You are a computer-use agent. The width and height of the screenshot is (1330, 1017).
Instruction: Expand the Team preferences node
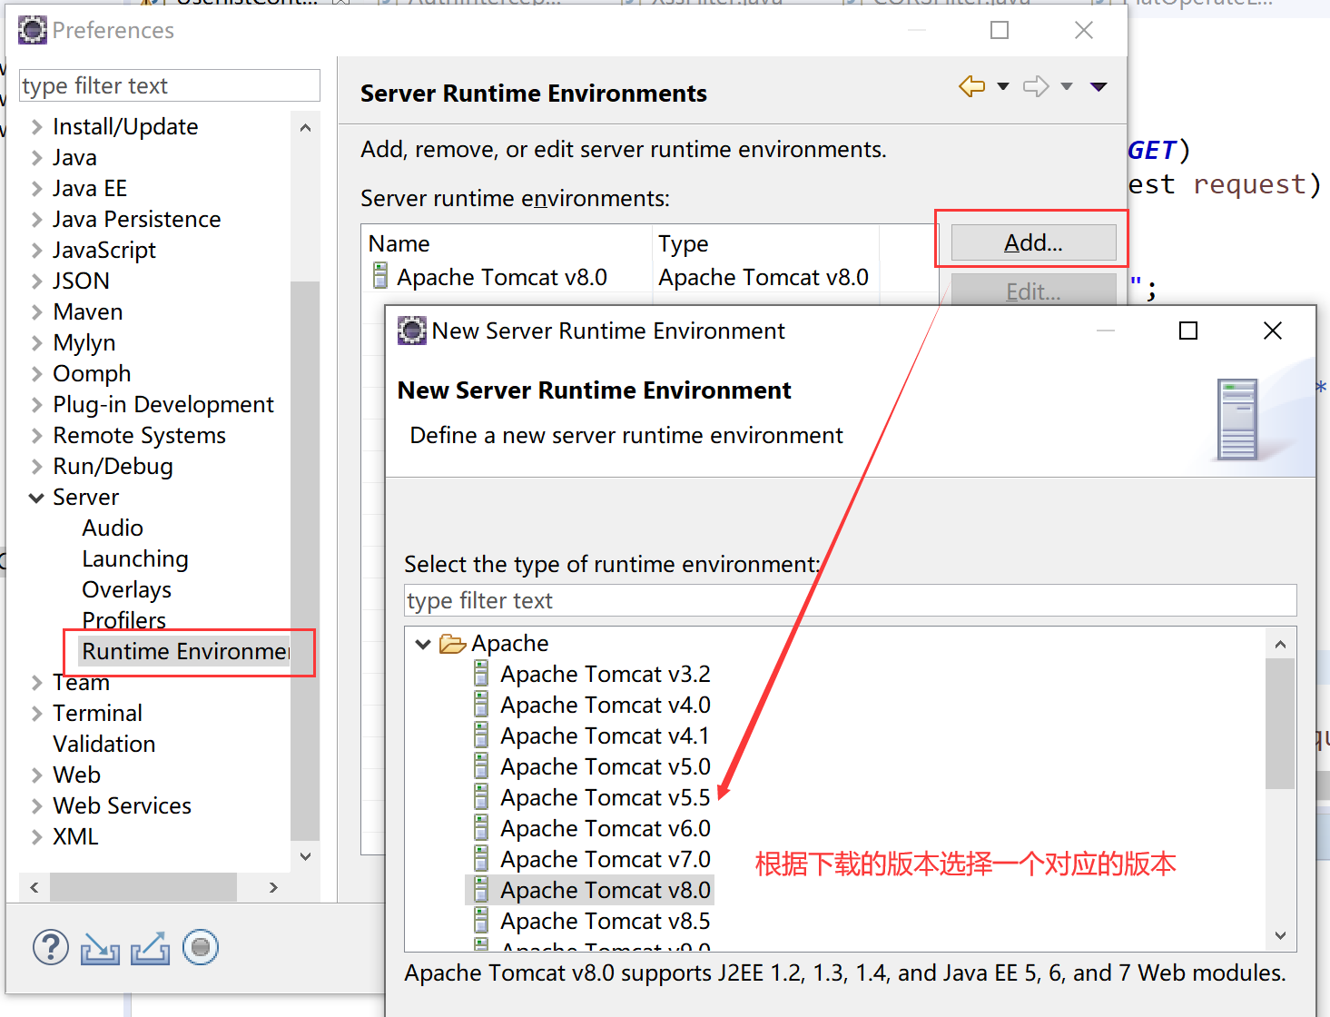[36, 683]
